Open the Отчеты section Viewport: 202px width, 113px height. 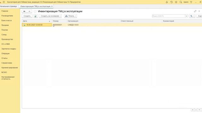pos(4,58)
